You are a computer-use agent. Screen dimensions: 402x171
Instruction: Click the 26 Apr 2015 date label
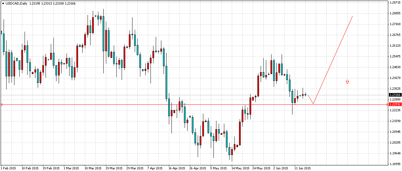coord(198,168)
